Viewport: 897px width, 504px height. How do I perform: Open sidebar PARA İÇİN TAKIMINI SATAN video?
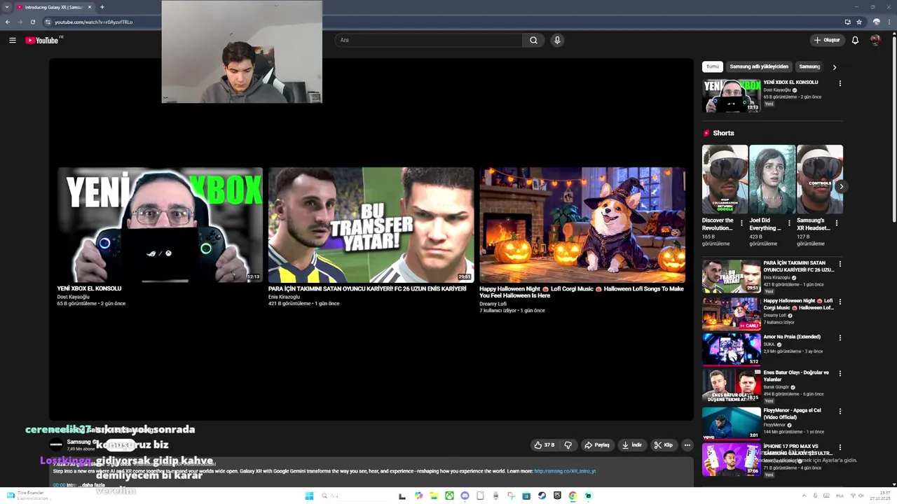tap(731, 276)
